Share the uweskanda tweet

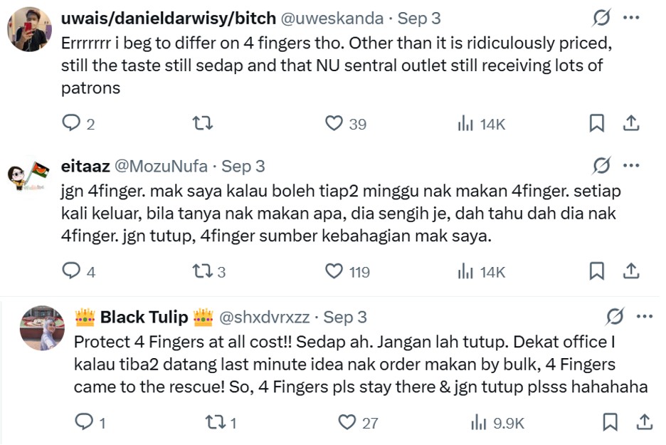tap(630, 124)
